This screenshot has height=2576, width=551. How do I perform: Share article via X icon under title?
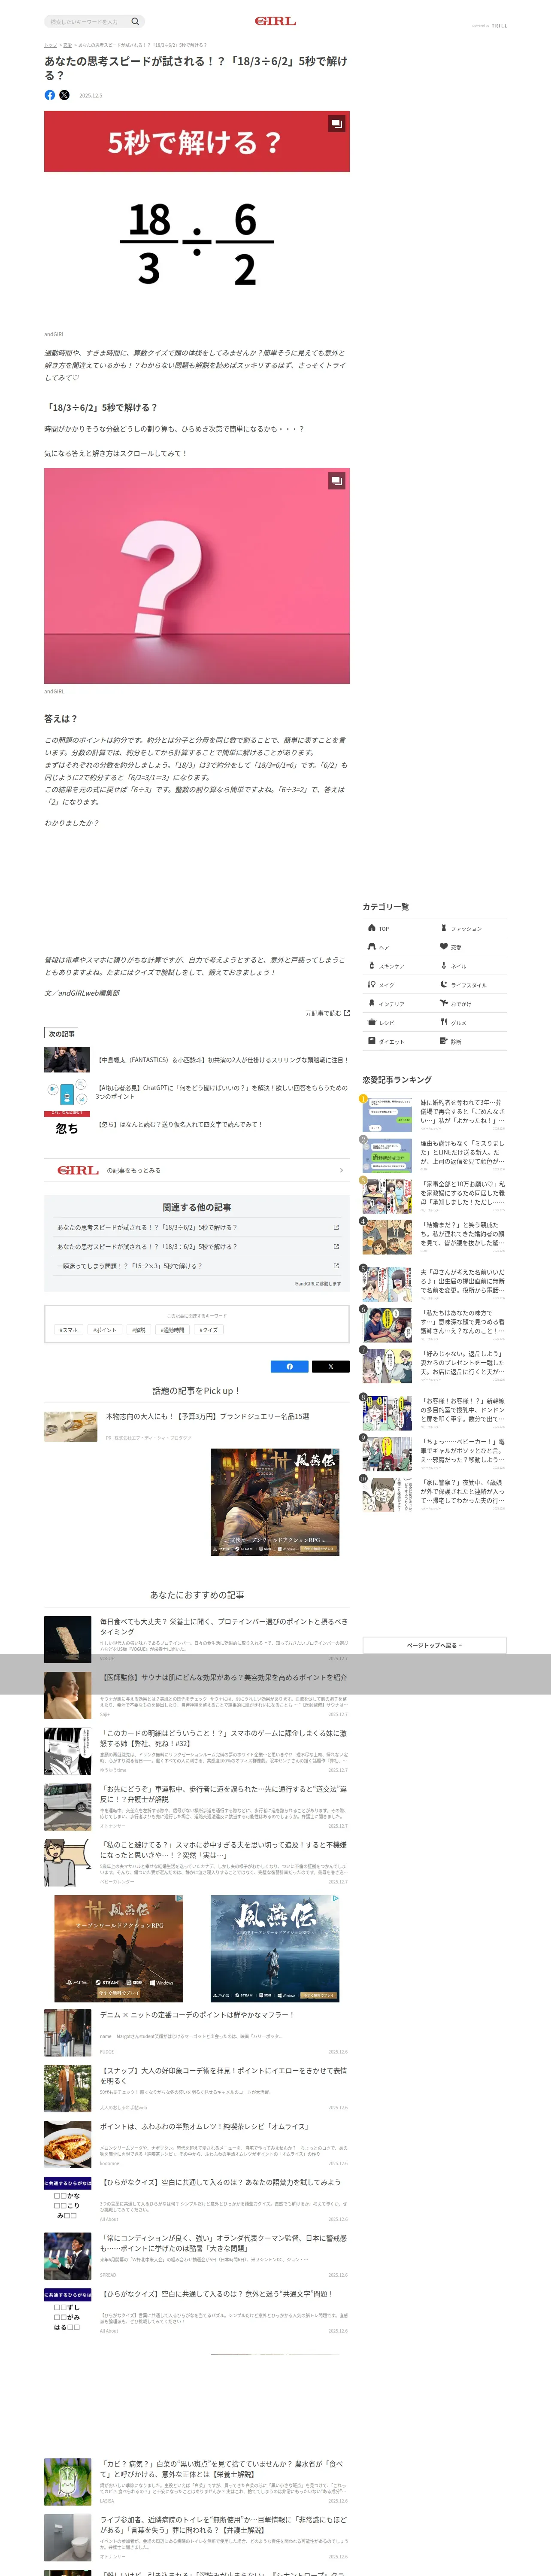tap(64, 95)
